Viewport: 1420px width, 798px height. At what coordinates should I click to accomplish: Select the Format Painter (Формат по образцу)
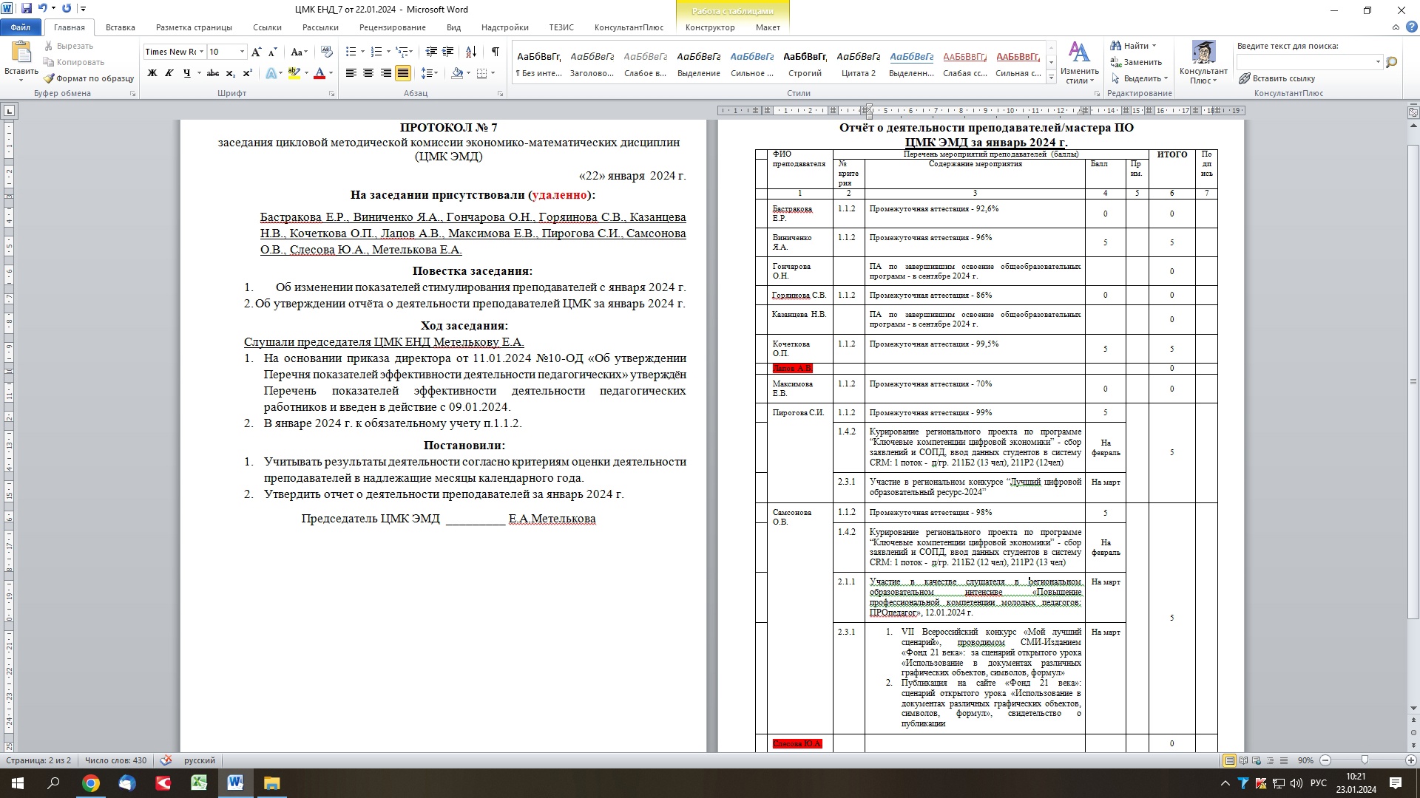click(89, 78)
